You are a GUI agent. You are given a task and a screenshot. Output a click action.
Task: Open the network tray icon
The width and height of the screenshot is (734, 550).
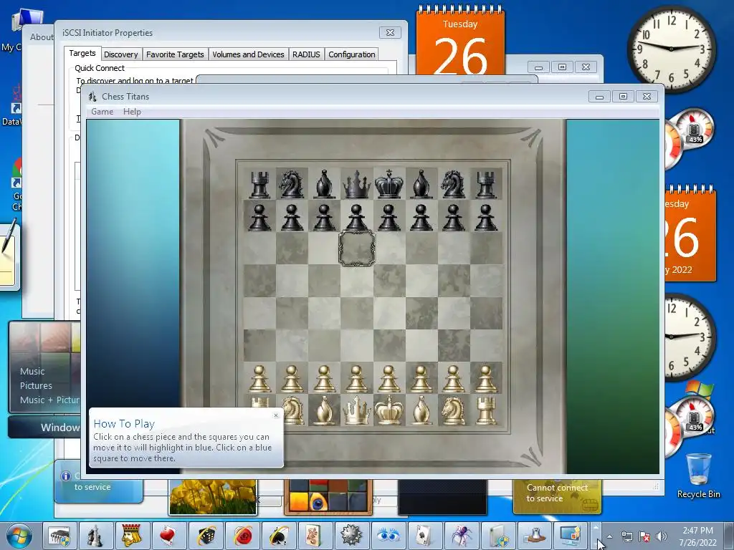coord(626,536)
